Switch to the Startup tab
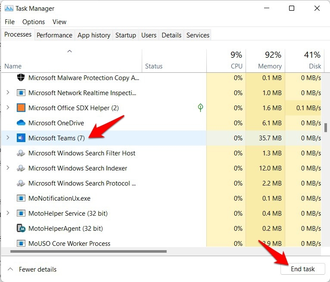This screenshot has width=330, height=282. 125,35
